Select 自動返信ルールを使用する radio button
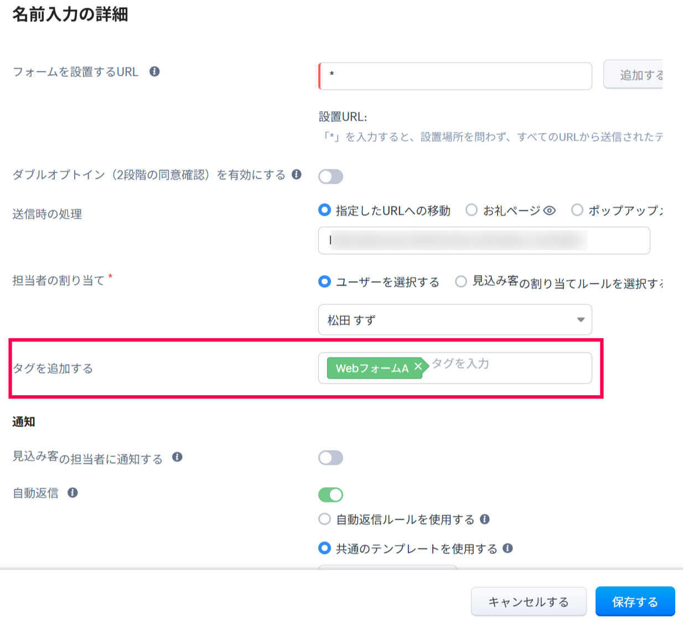The width and height of the screenshot is (683, 621). pyautogui.click(x=324, y=519)
